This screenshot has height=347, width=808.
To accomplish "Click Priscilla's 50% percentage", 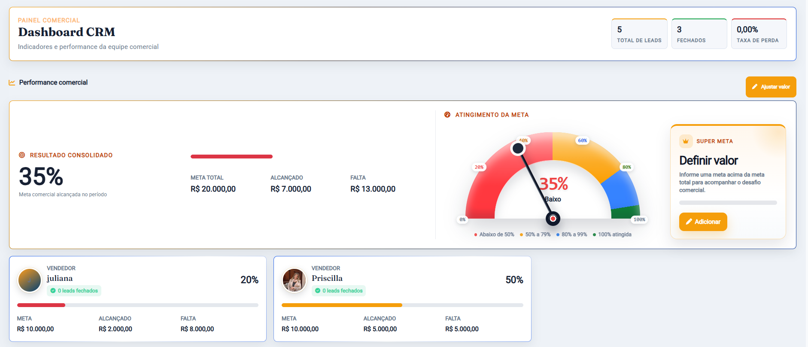I will click(514, 280).
